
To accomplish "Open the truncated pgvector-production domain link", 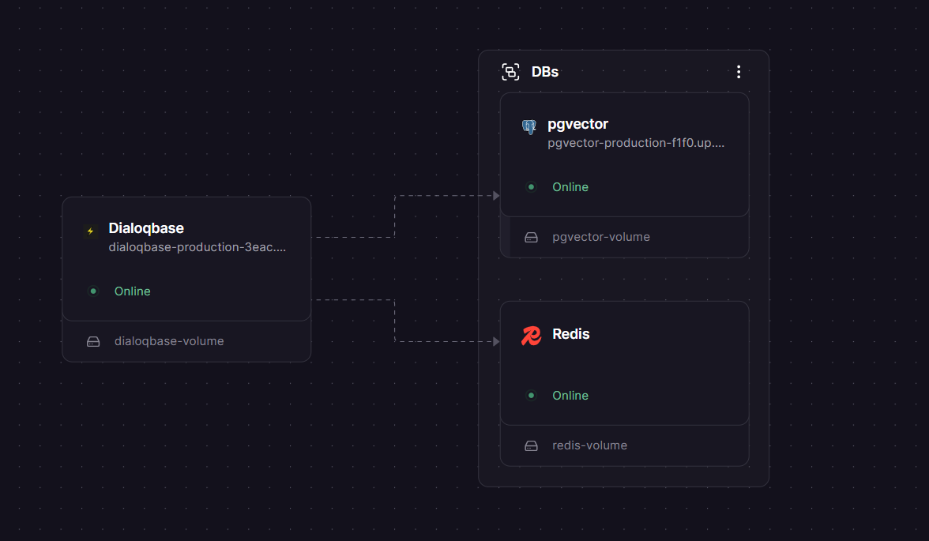I will click(635, 143).
